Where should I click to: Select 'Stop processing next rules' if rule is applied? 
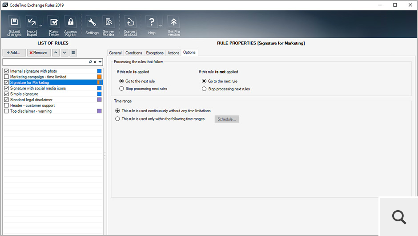coord(121,89)
